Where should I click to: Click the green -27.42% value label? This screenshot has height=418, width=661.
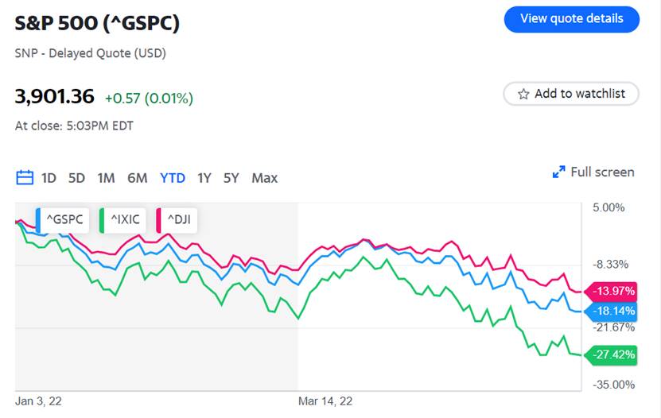[611, 354]
